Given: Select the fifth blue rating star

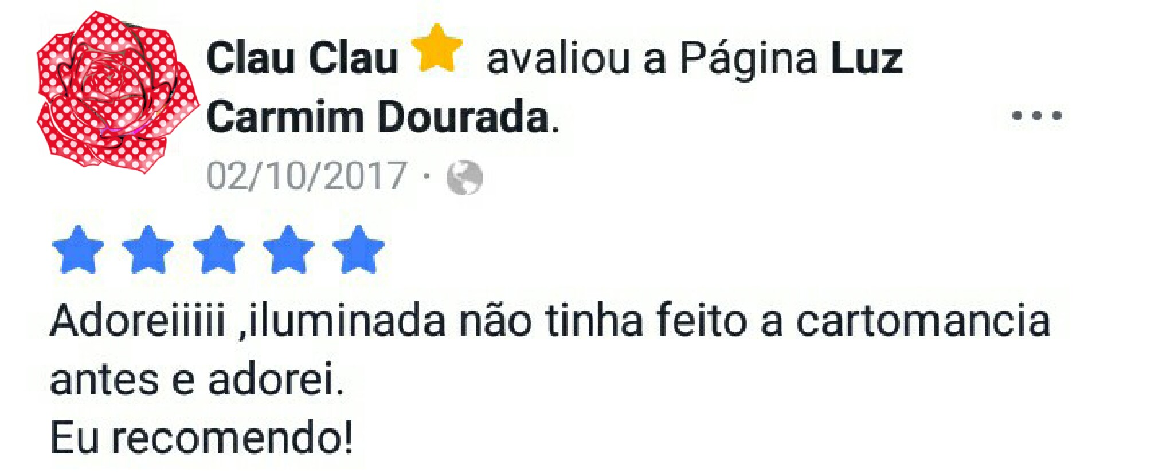Looking at the screenshot, I should tap(358, 250).
